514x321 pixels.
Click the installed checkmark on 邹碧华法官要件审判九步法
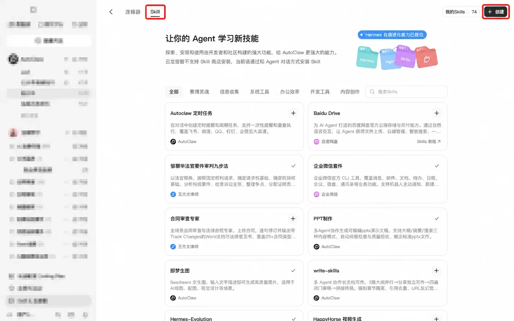pos(293,166)
